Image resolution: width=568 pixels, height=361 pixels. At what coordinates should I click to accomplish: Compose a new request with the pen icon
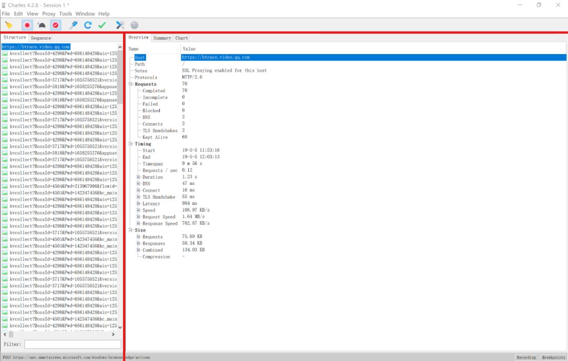tap(74, 25)
